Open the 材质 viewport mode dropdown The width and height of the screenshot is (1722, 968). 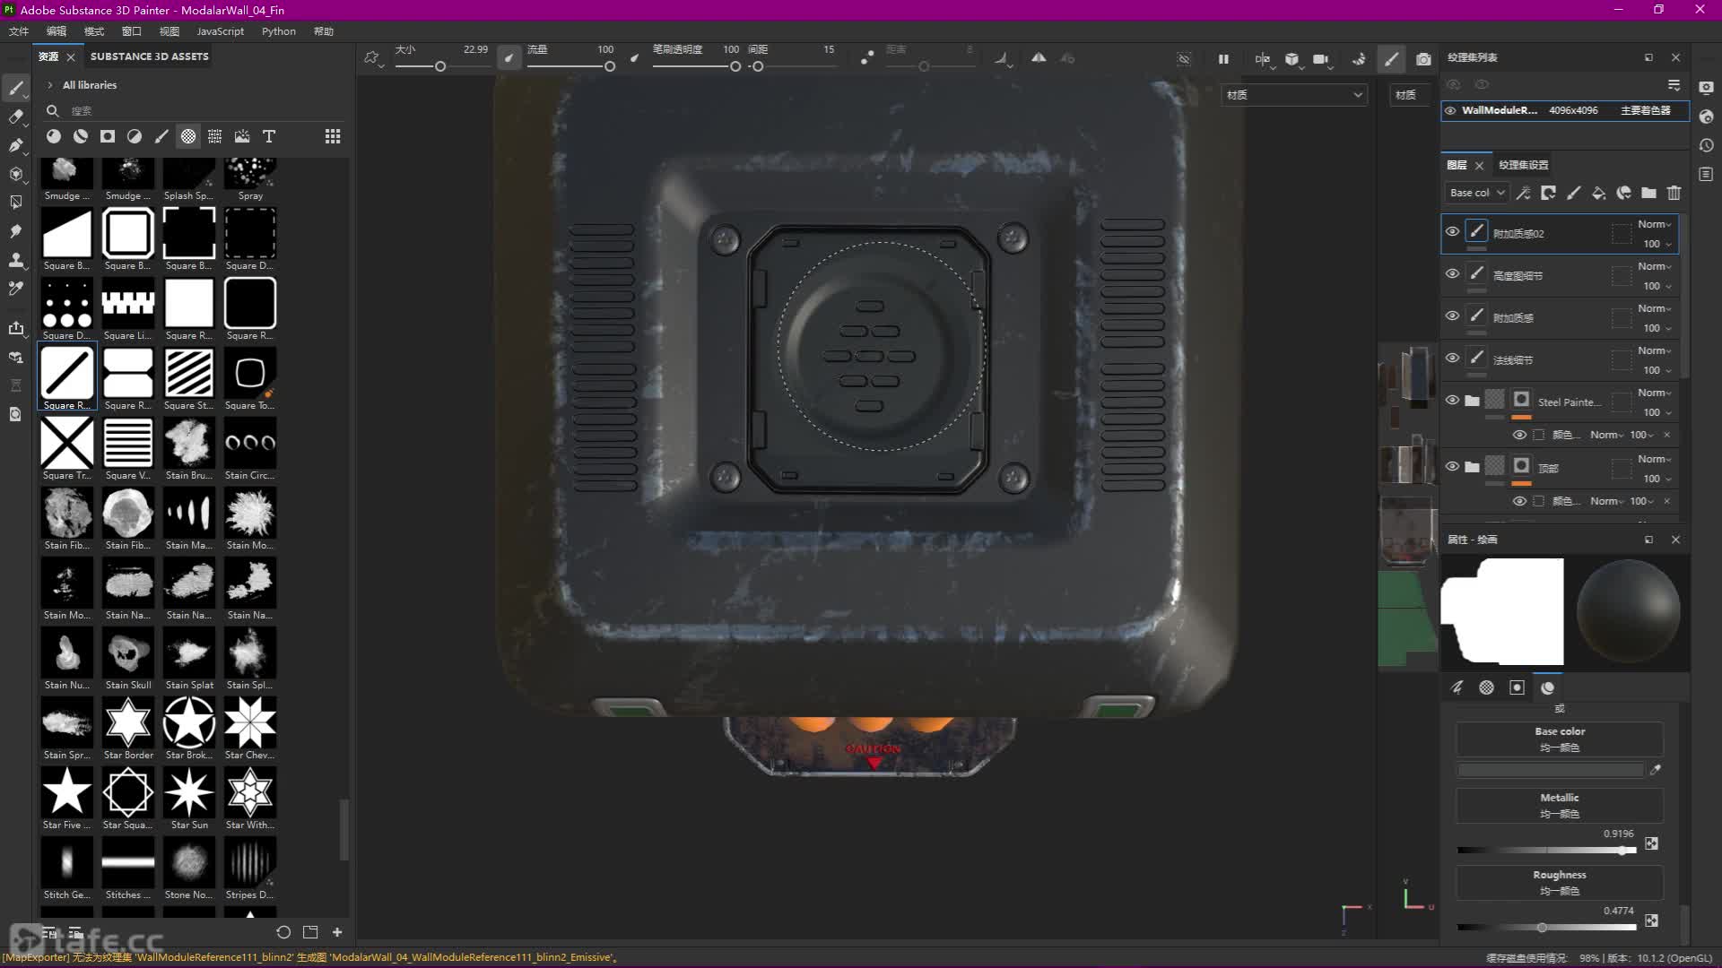pyautogui.click(x=1293, y=94)
